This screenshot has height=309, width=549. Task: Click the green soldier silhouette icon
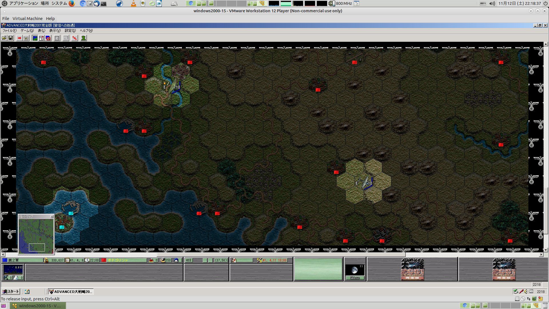83,38
